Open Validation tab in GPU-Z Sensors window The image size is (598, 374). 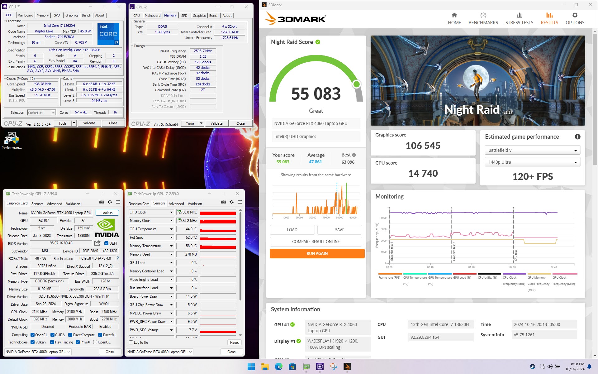click(195, 204)
